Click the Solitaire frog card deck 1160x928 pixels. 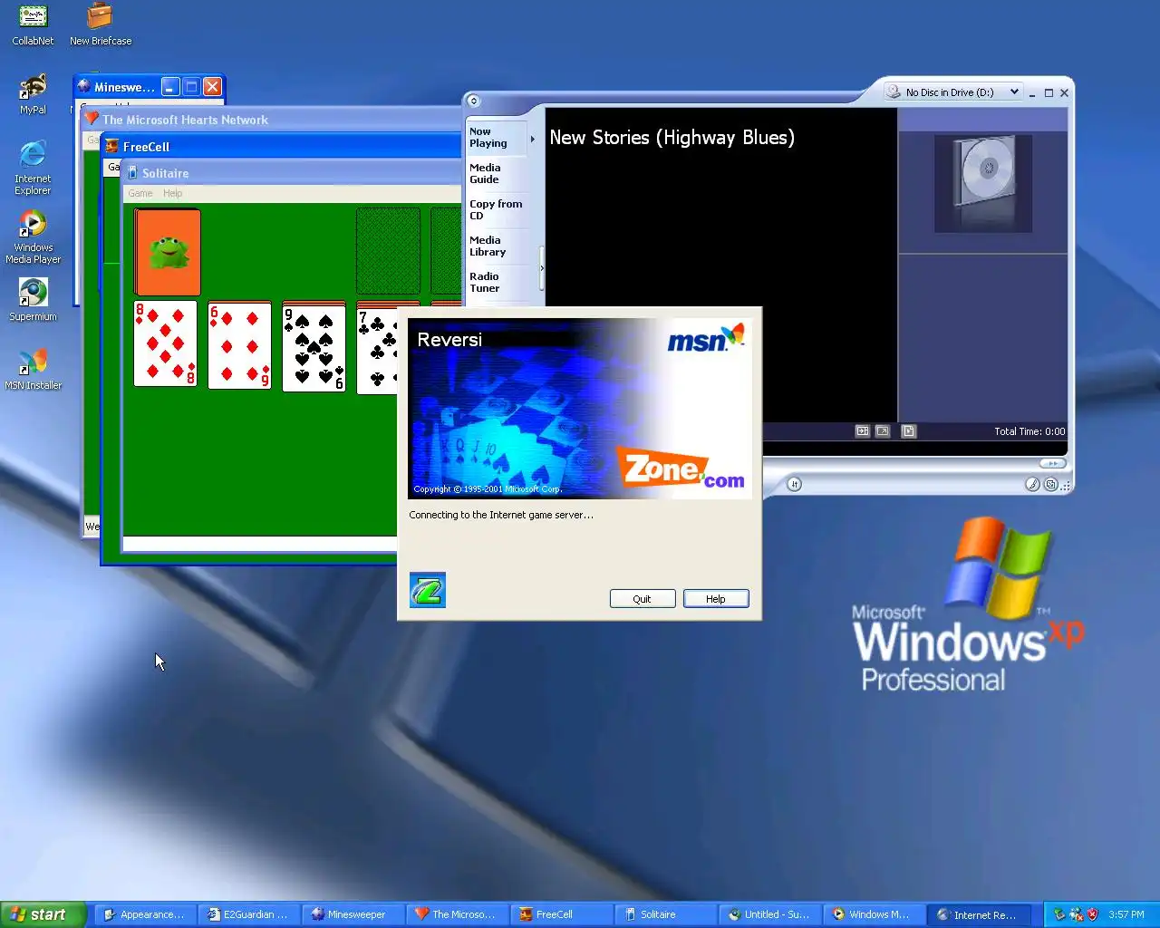pyautogui.click(x=168, y=252)
